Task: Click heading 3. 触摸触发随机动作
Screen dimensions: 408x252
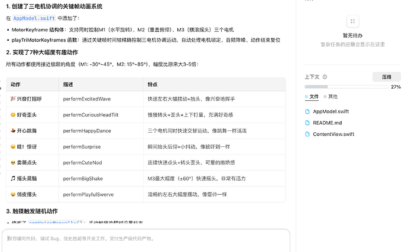Action: coord(32,211)
